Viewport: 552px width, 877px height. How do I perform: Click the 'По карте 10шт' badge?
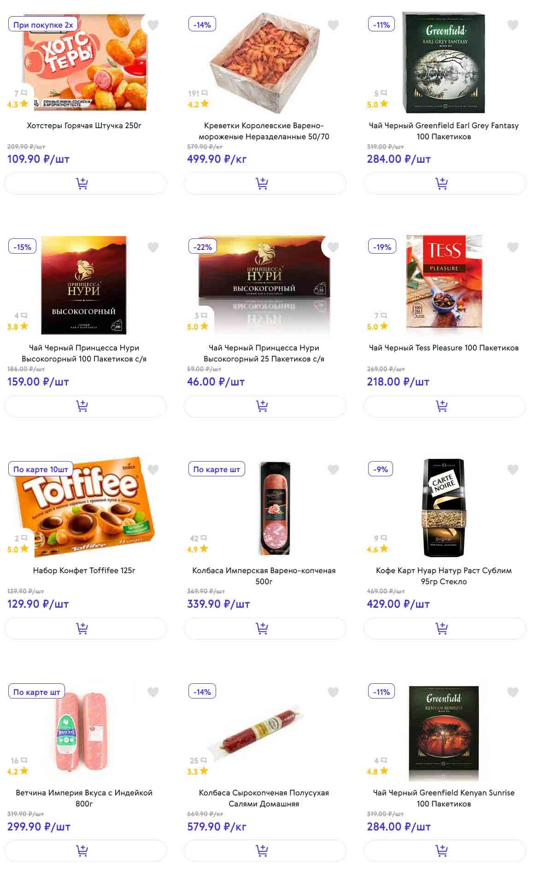(41, 469)
